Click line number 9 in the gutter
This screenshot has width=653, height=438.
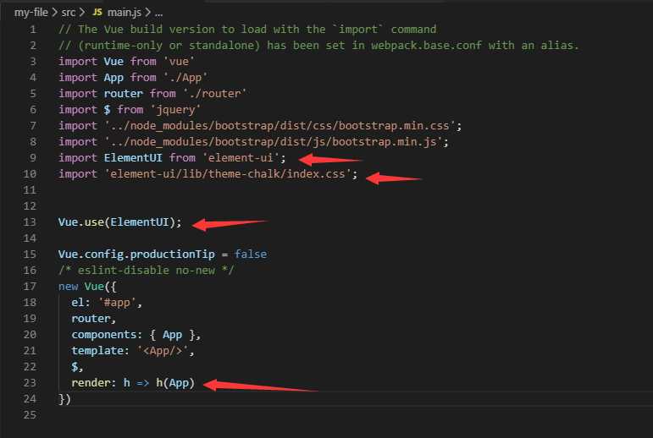(x=33, y=157)
